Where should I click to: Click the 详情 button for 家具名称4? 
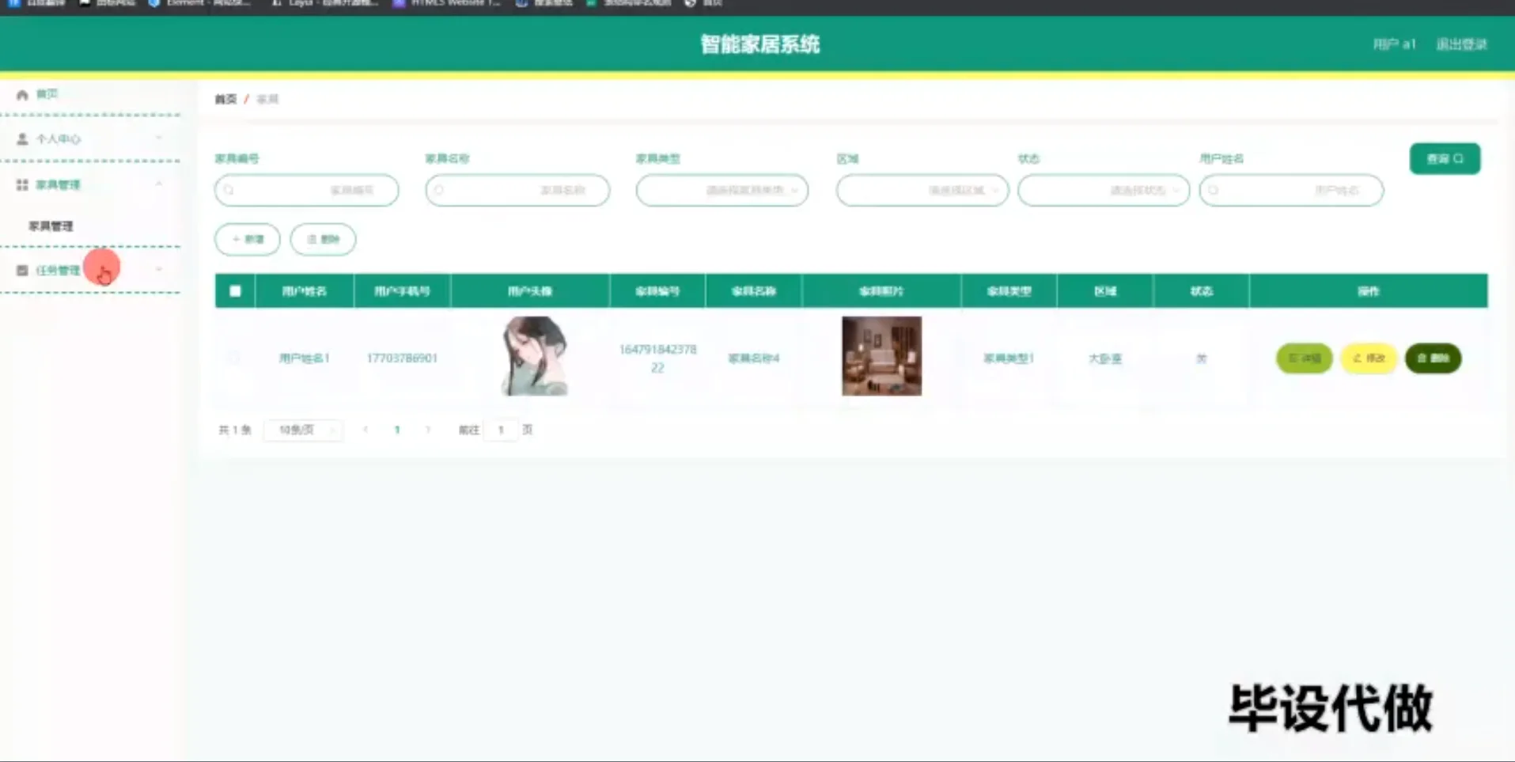tap(1304, 358)
